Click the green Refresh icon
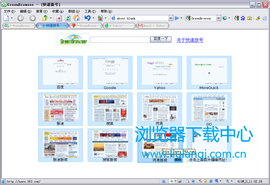Screen dimensions: 270x185 [68, 18]
